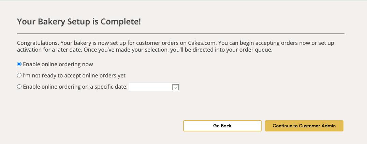Click the horizontal divider under the heading
This screenshot has height=144, width=367.
[180, 34]
